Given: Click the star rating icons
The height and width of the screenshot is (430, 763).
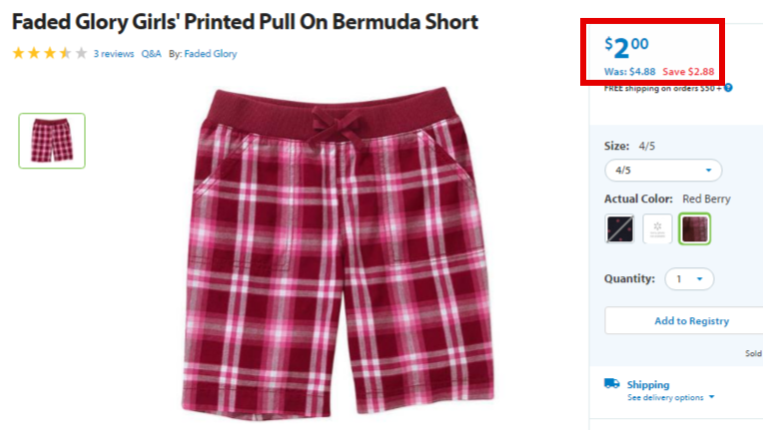Looking at the screenshot, I should tap(50, 53).
